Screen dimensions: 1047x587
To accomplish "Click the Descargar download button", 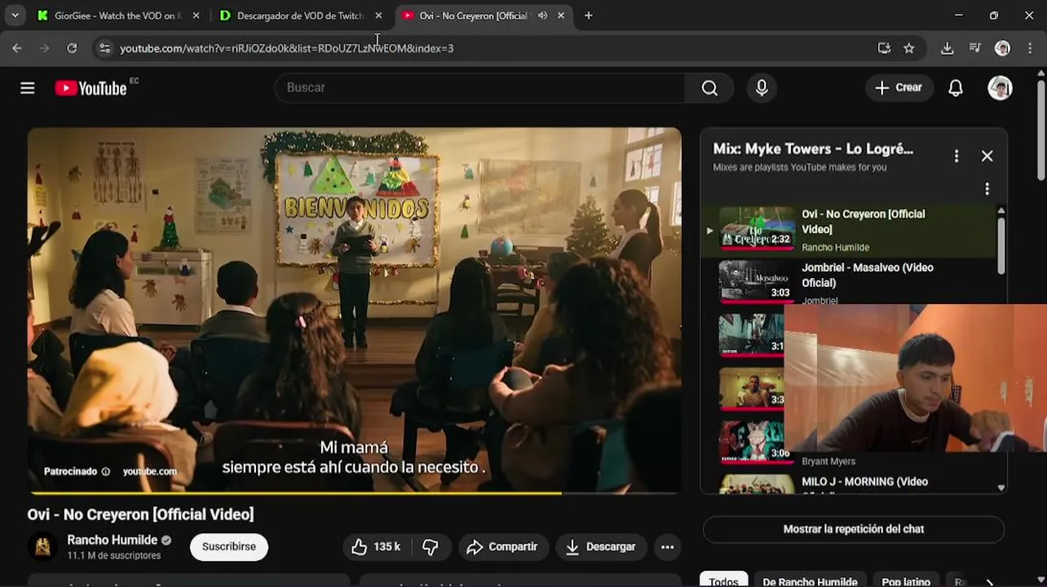I will click(x=601, y=547).
